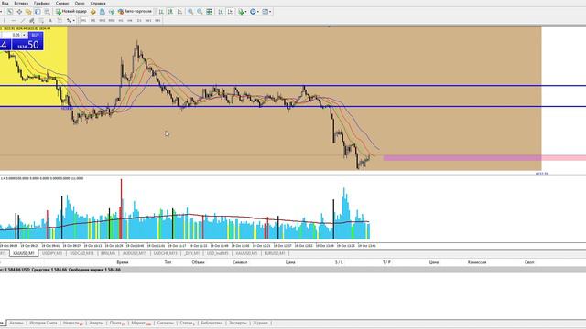This screenshot has width=586, height=329.
Task: Open the Маркет terminal tab
Action: [140, 323]
